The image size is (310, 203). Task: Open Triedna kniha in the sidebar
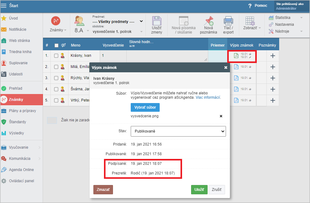(x=20, y=52)
